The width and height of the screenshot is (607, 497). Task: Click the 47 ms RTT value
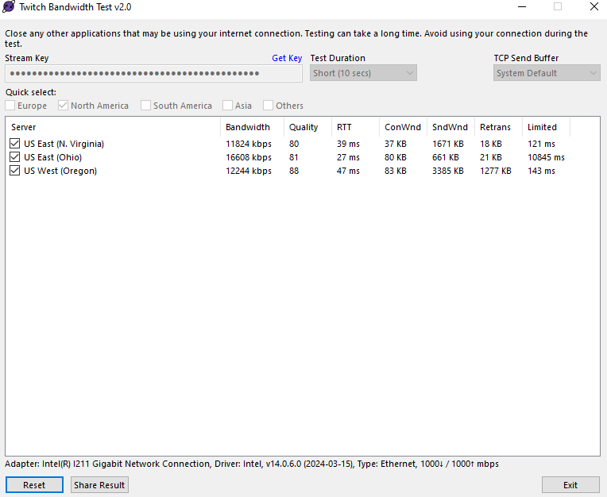pos(348,171)
